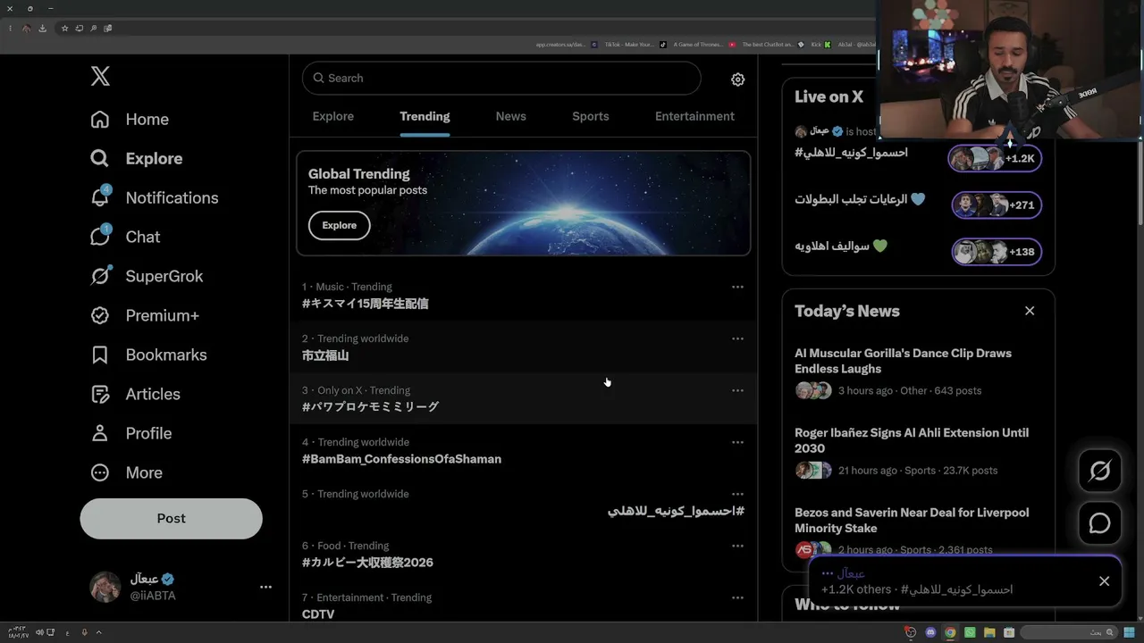Screen dimensions: 1144x643
Task: Open options dots in live space popup
Action: 827,573
